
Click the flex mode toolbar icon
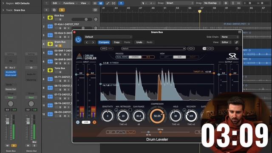[114, 3]
